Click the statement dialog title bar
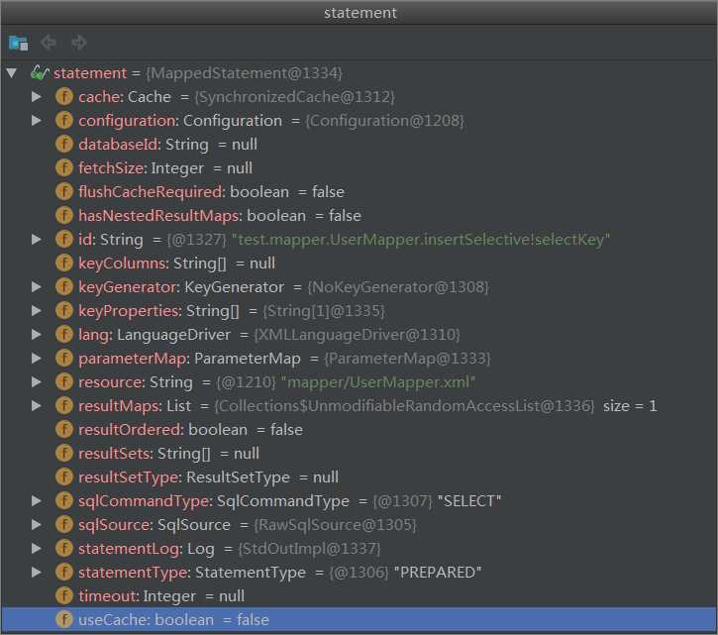Screen dimensions: 718x635 click(x=359, y=12)
